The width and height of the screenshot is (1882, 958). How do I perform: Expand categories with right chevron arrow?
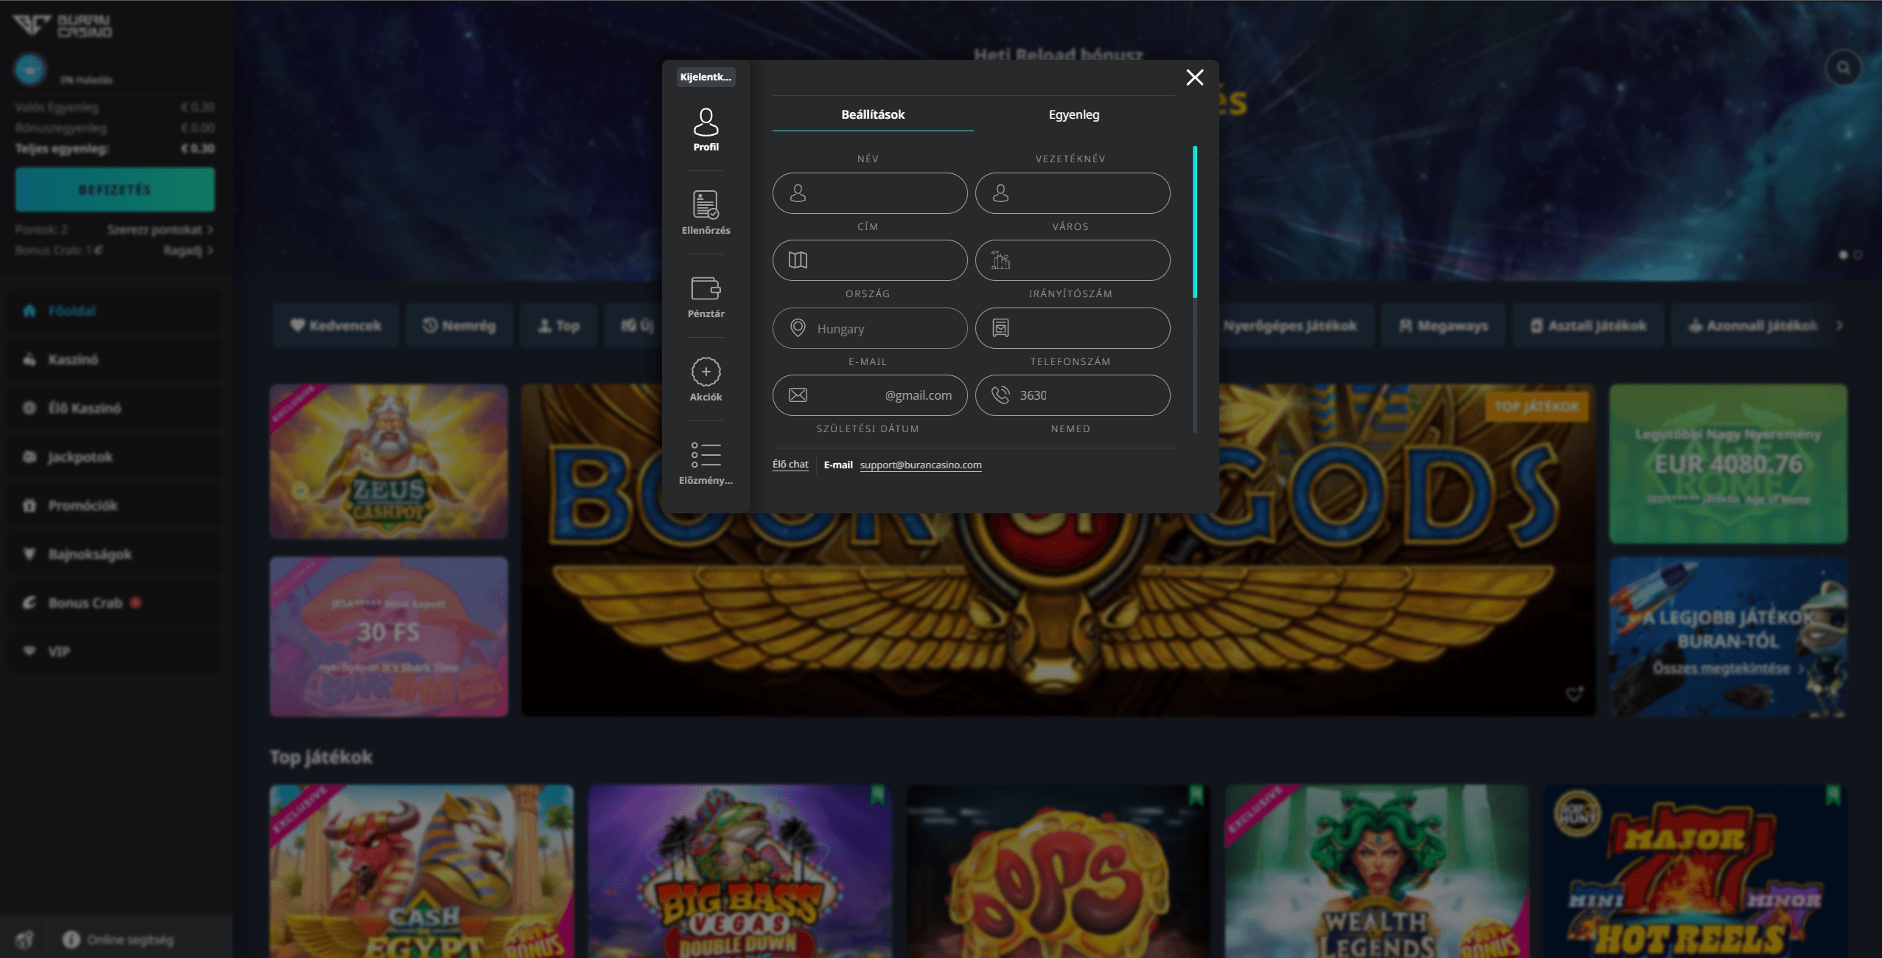pyautogui.click(x=1839, y=325)
